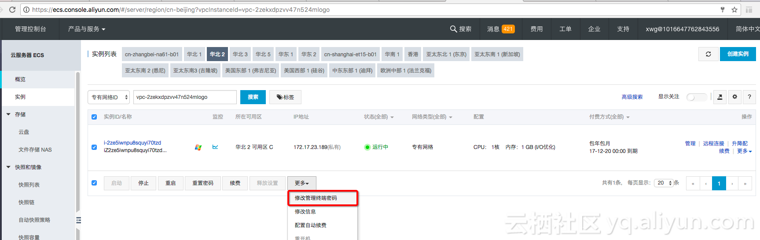Change per-page count stepper showing 20

[664, 183]
